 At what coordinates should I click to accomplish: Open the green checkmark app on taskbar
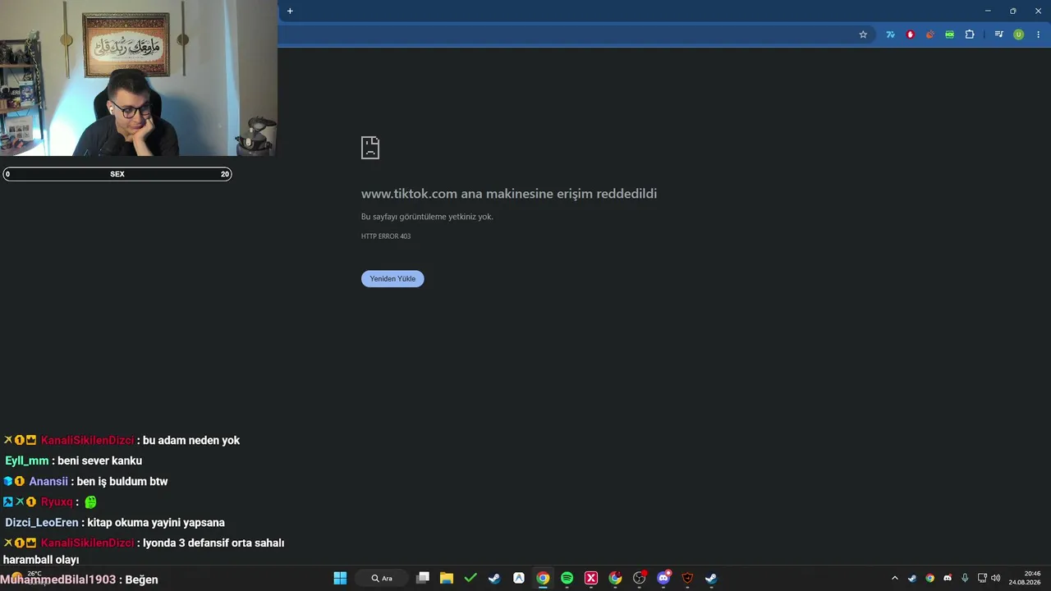pos(470,578)
